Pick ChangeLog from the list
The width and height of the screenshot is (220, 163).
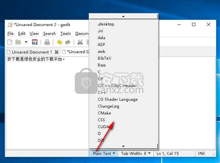pos(123,106)
